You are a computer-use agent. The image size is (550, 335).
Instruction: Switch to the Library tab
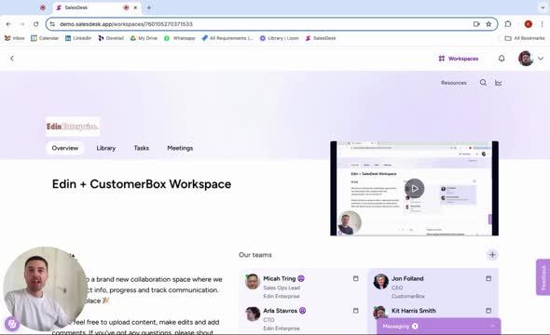(106, 148)
